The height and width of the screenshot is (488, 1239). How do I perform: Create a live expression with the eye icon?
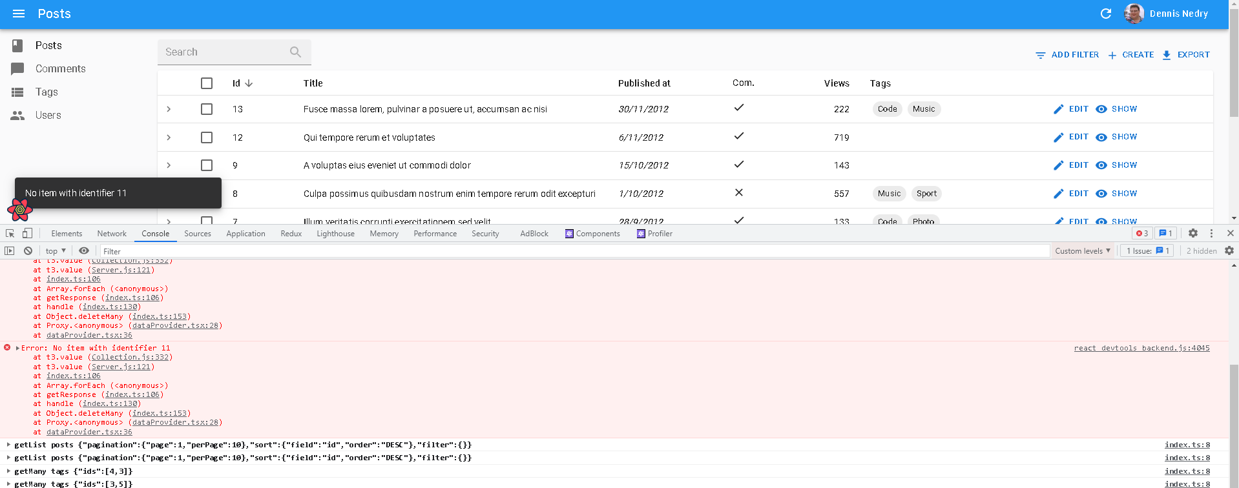pos(84,250)
